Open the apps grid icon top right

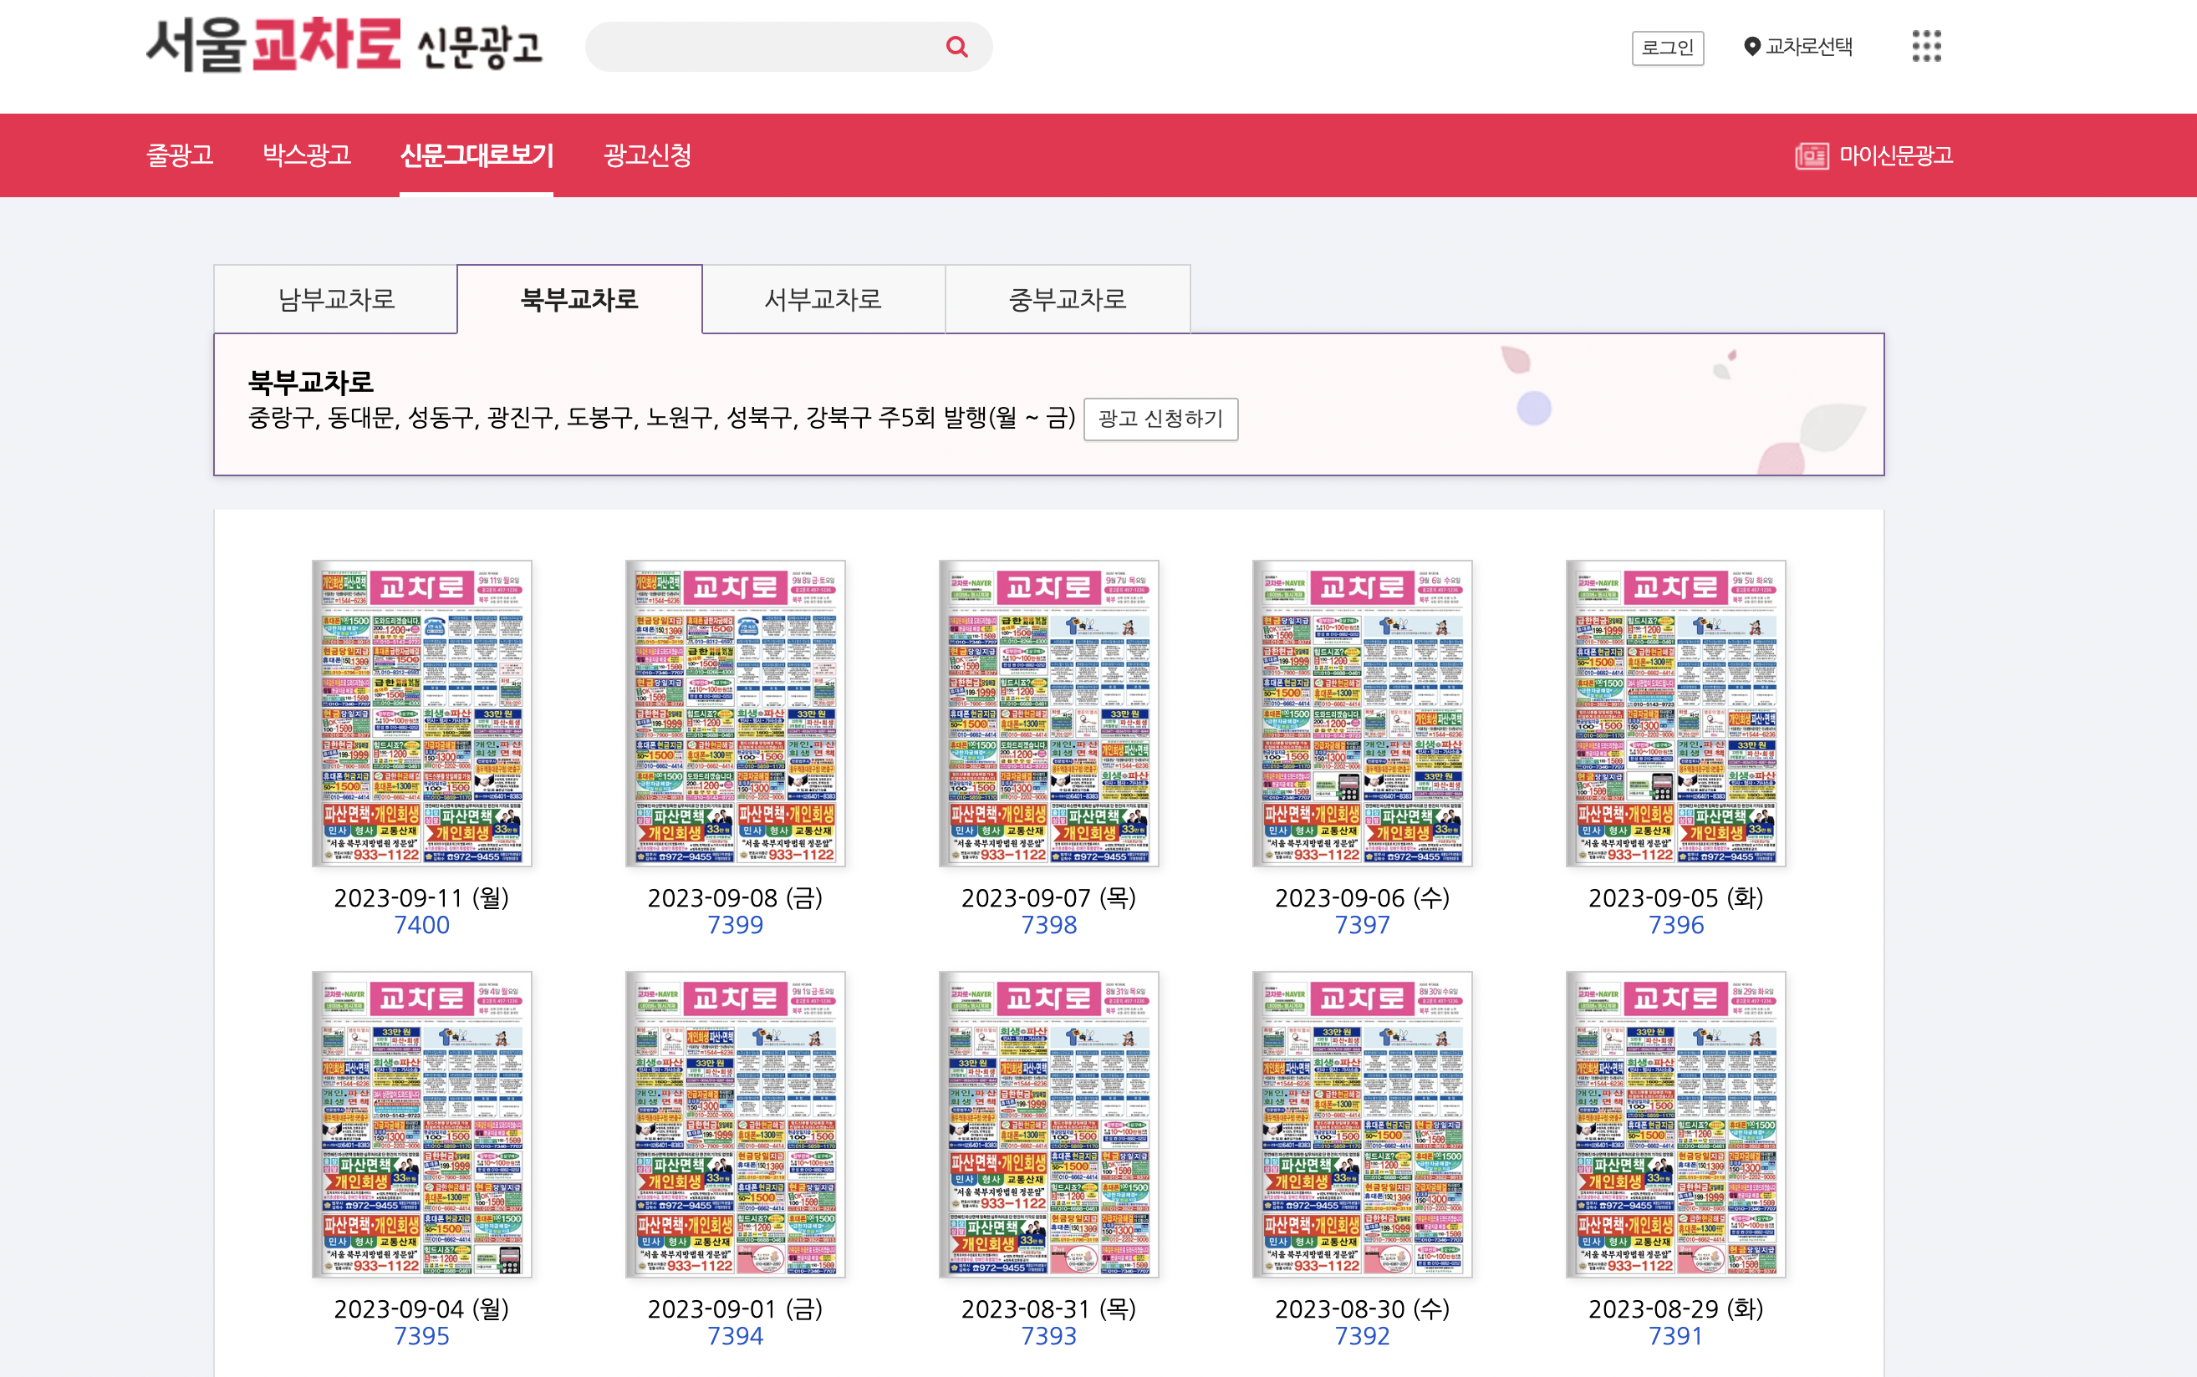[1925, 45]
